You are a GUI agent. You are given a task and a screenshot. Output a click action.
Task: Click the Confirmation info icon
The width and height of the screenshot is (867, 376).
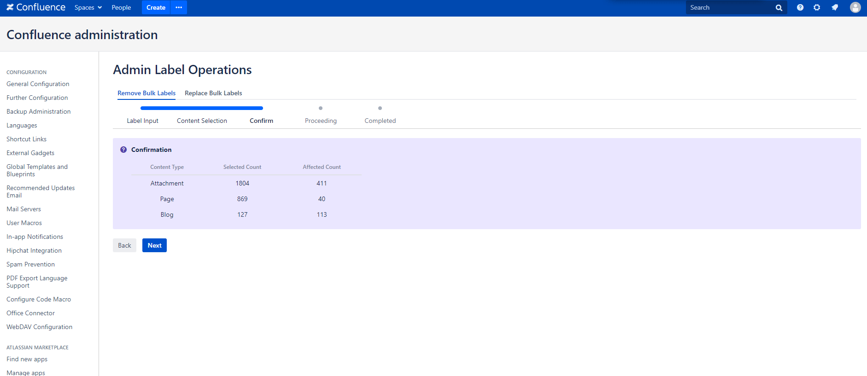click(123, 150)
